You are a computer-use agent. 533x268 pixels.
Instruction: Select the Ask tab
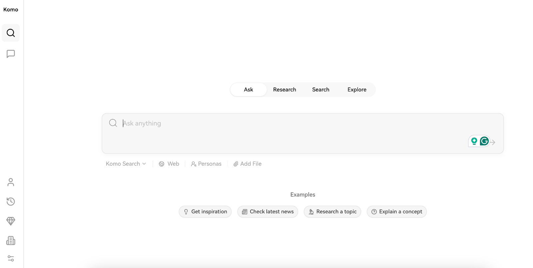click(249, 90)
